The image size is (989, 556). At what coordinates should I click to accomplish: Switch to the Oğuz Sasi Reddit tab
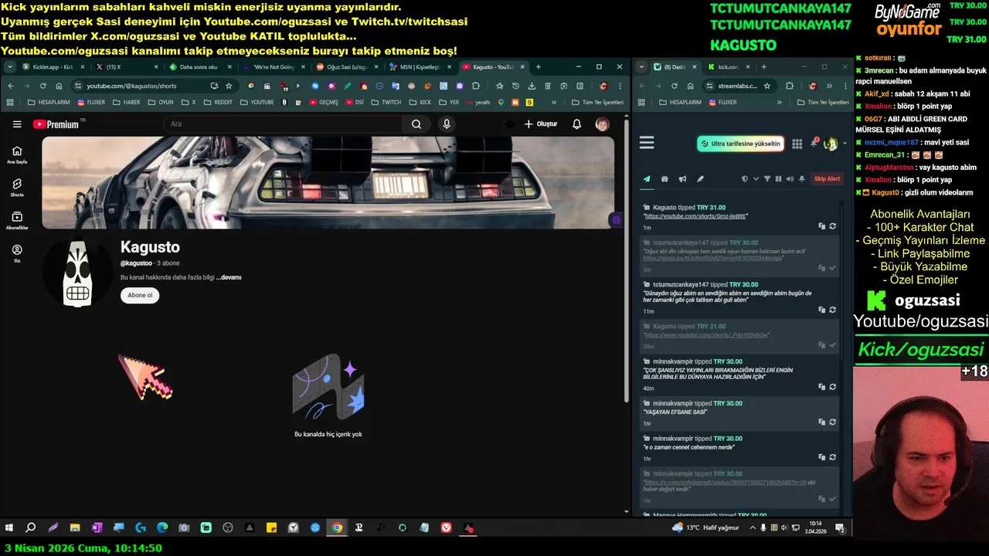(x=346, y=67)
